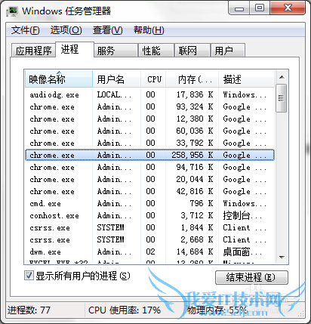The width and height of the screenshot is (311, 324).
Task: Maximize the Task Manager window
Action: pyautogui.click(x=260, y=8)
